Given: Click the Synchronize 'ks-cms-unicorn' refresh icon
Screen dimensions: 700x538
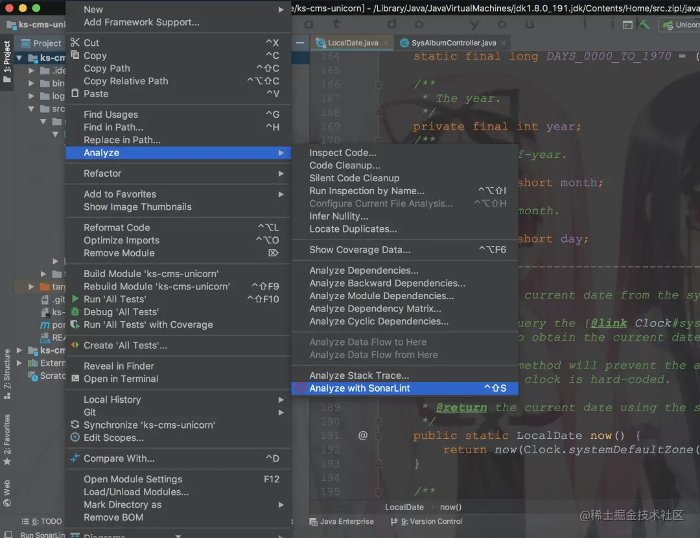Looking at the screenshot, I should tap(75, 424).
